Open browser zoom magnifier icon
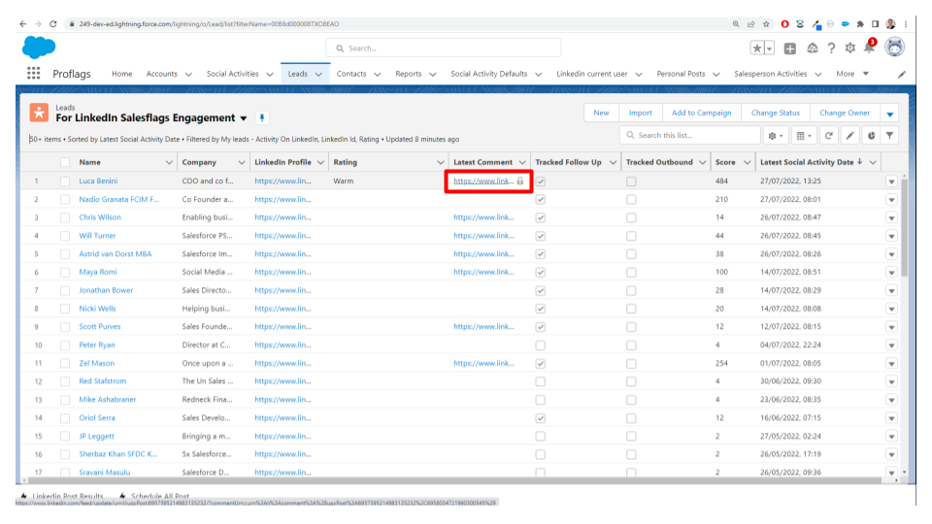 point(736,24)
